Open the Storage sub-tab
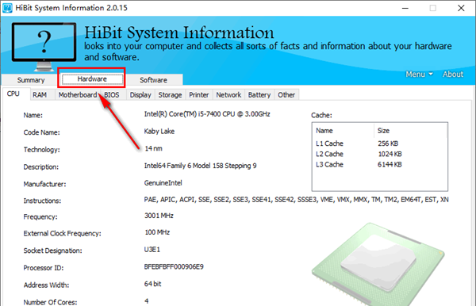 170,95
